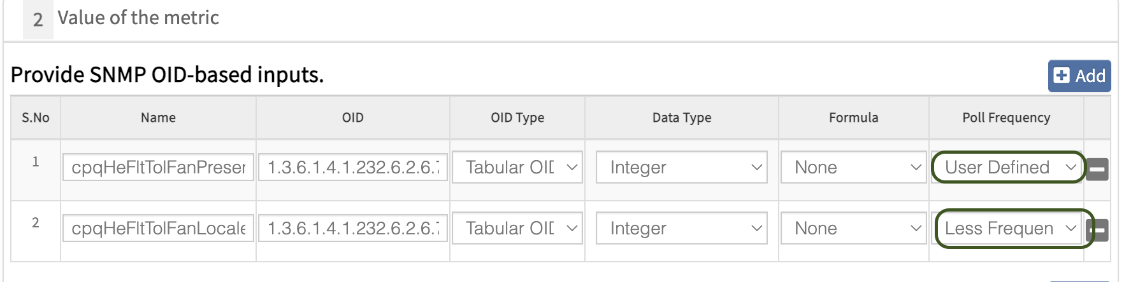Click OID input field in row 1

(353, 168)
